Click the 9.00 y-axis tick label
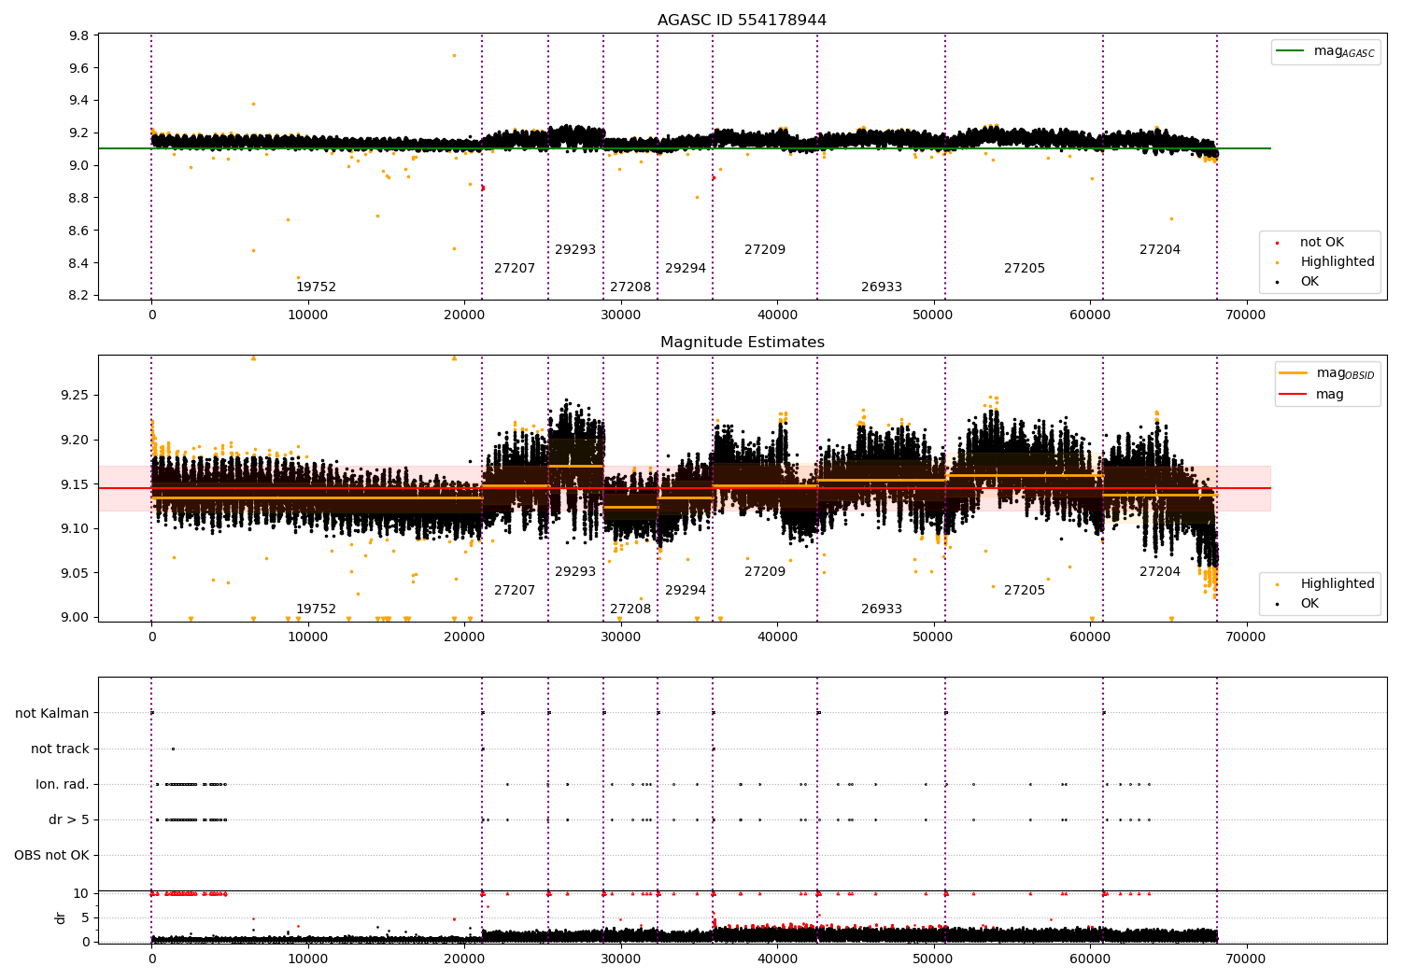Screen dimensions: 1401x980 76,617
